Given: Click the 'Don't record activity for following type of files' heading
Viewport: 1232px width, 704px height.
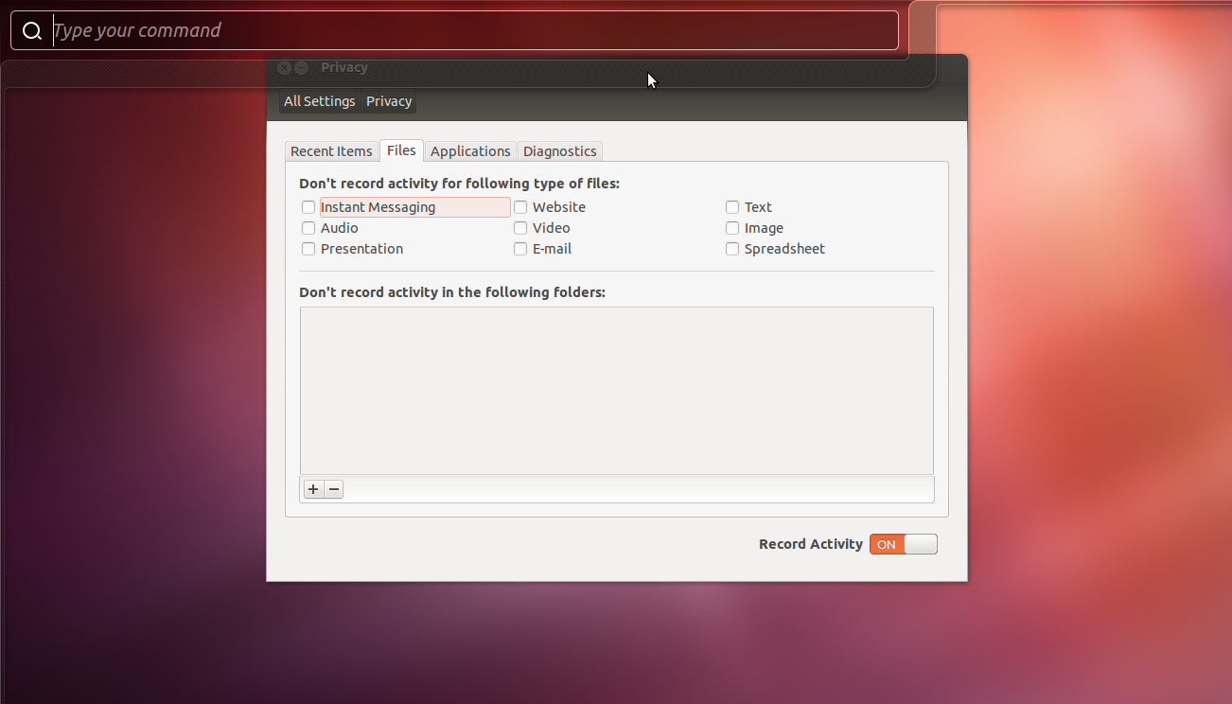Looking at the screenshot, I should click(460, 184).
